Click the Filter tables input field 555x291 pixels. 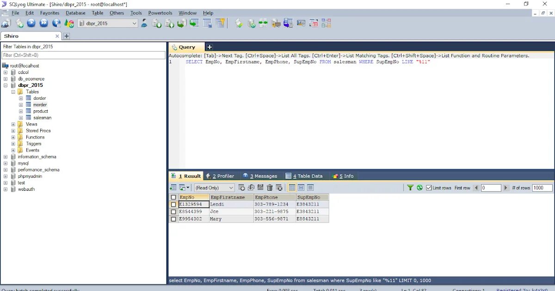[83, 55]
